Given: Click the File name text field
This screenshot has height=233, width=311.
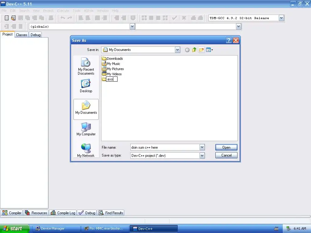Looking at the screenshot, I should [165, 147].
